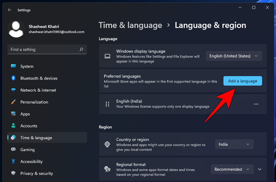Select Personalization in sidebar
Screen dimensions: 276x182
(x=47, y=102)
